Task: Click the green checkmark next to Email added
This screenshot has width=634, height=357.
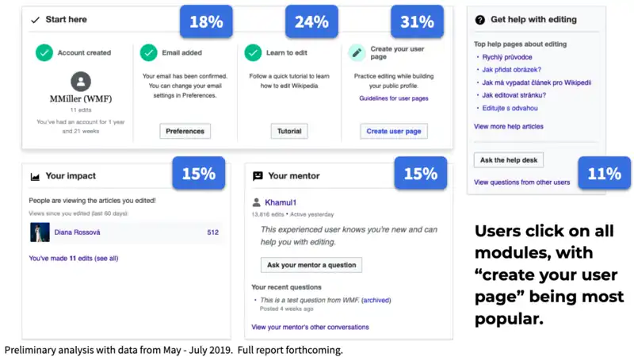Action: [148, 52]
